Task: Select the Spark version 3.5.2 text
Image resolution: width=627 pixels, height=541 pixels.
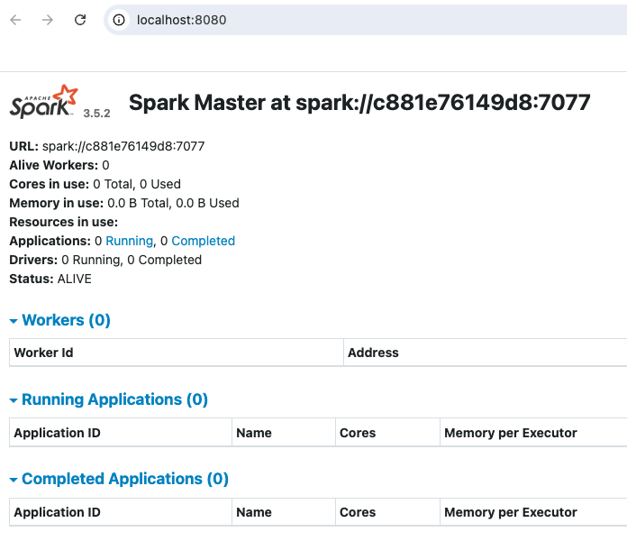Action: pyautogui.click(x=96, y=114)
